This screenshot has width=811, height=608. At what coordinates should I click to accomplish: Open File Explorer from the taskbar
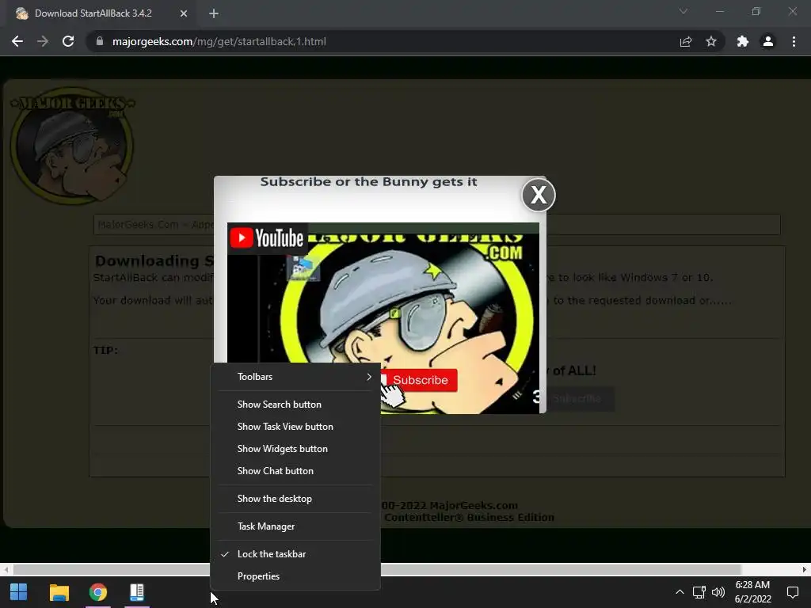[59, 592]
